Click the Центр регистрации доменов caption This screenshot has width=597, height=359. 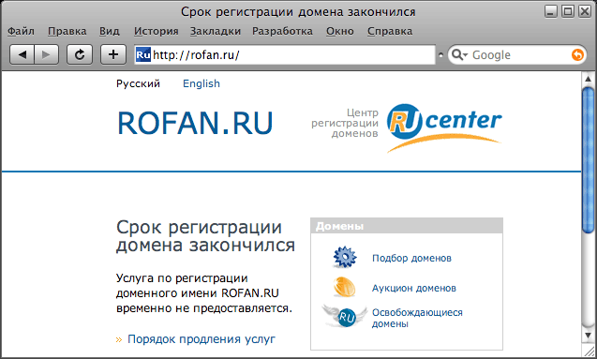[x=345, y=123]
